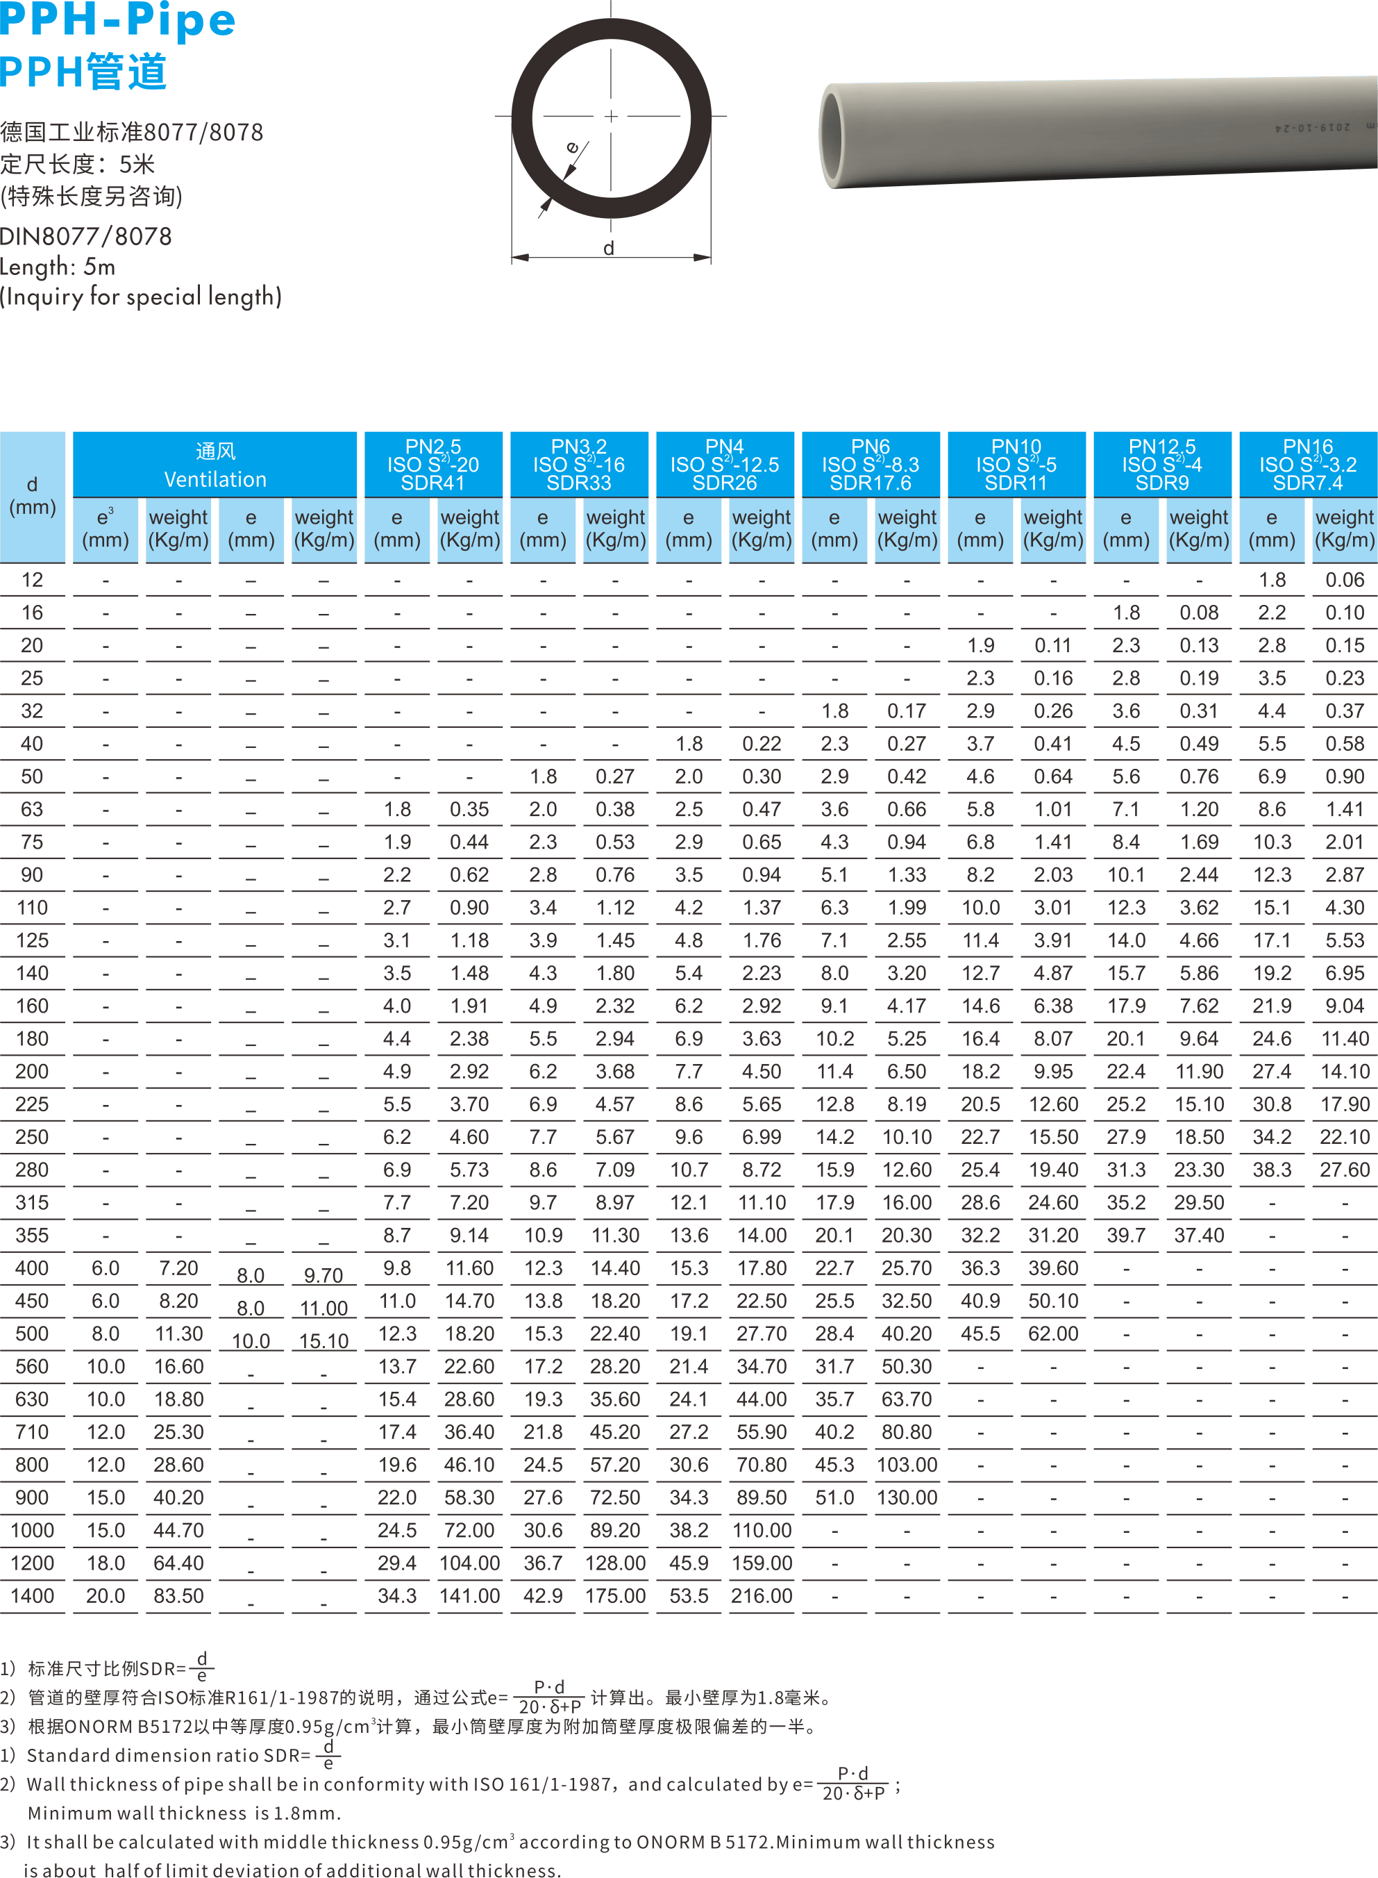Click the diameter 12 row label
Screen dimensions: 1378x1878
click(33, 579)
